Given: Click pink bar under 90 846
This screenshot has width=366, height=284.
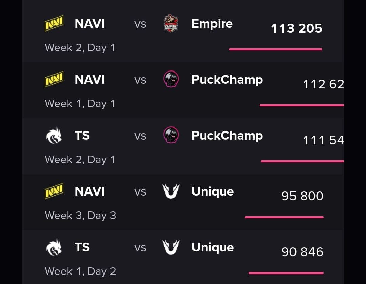Looking at the screenshot, I should tap(286, 273).
